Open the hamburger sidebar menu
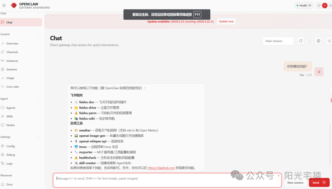 point(4,6)
